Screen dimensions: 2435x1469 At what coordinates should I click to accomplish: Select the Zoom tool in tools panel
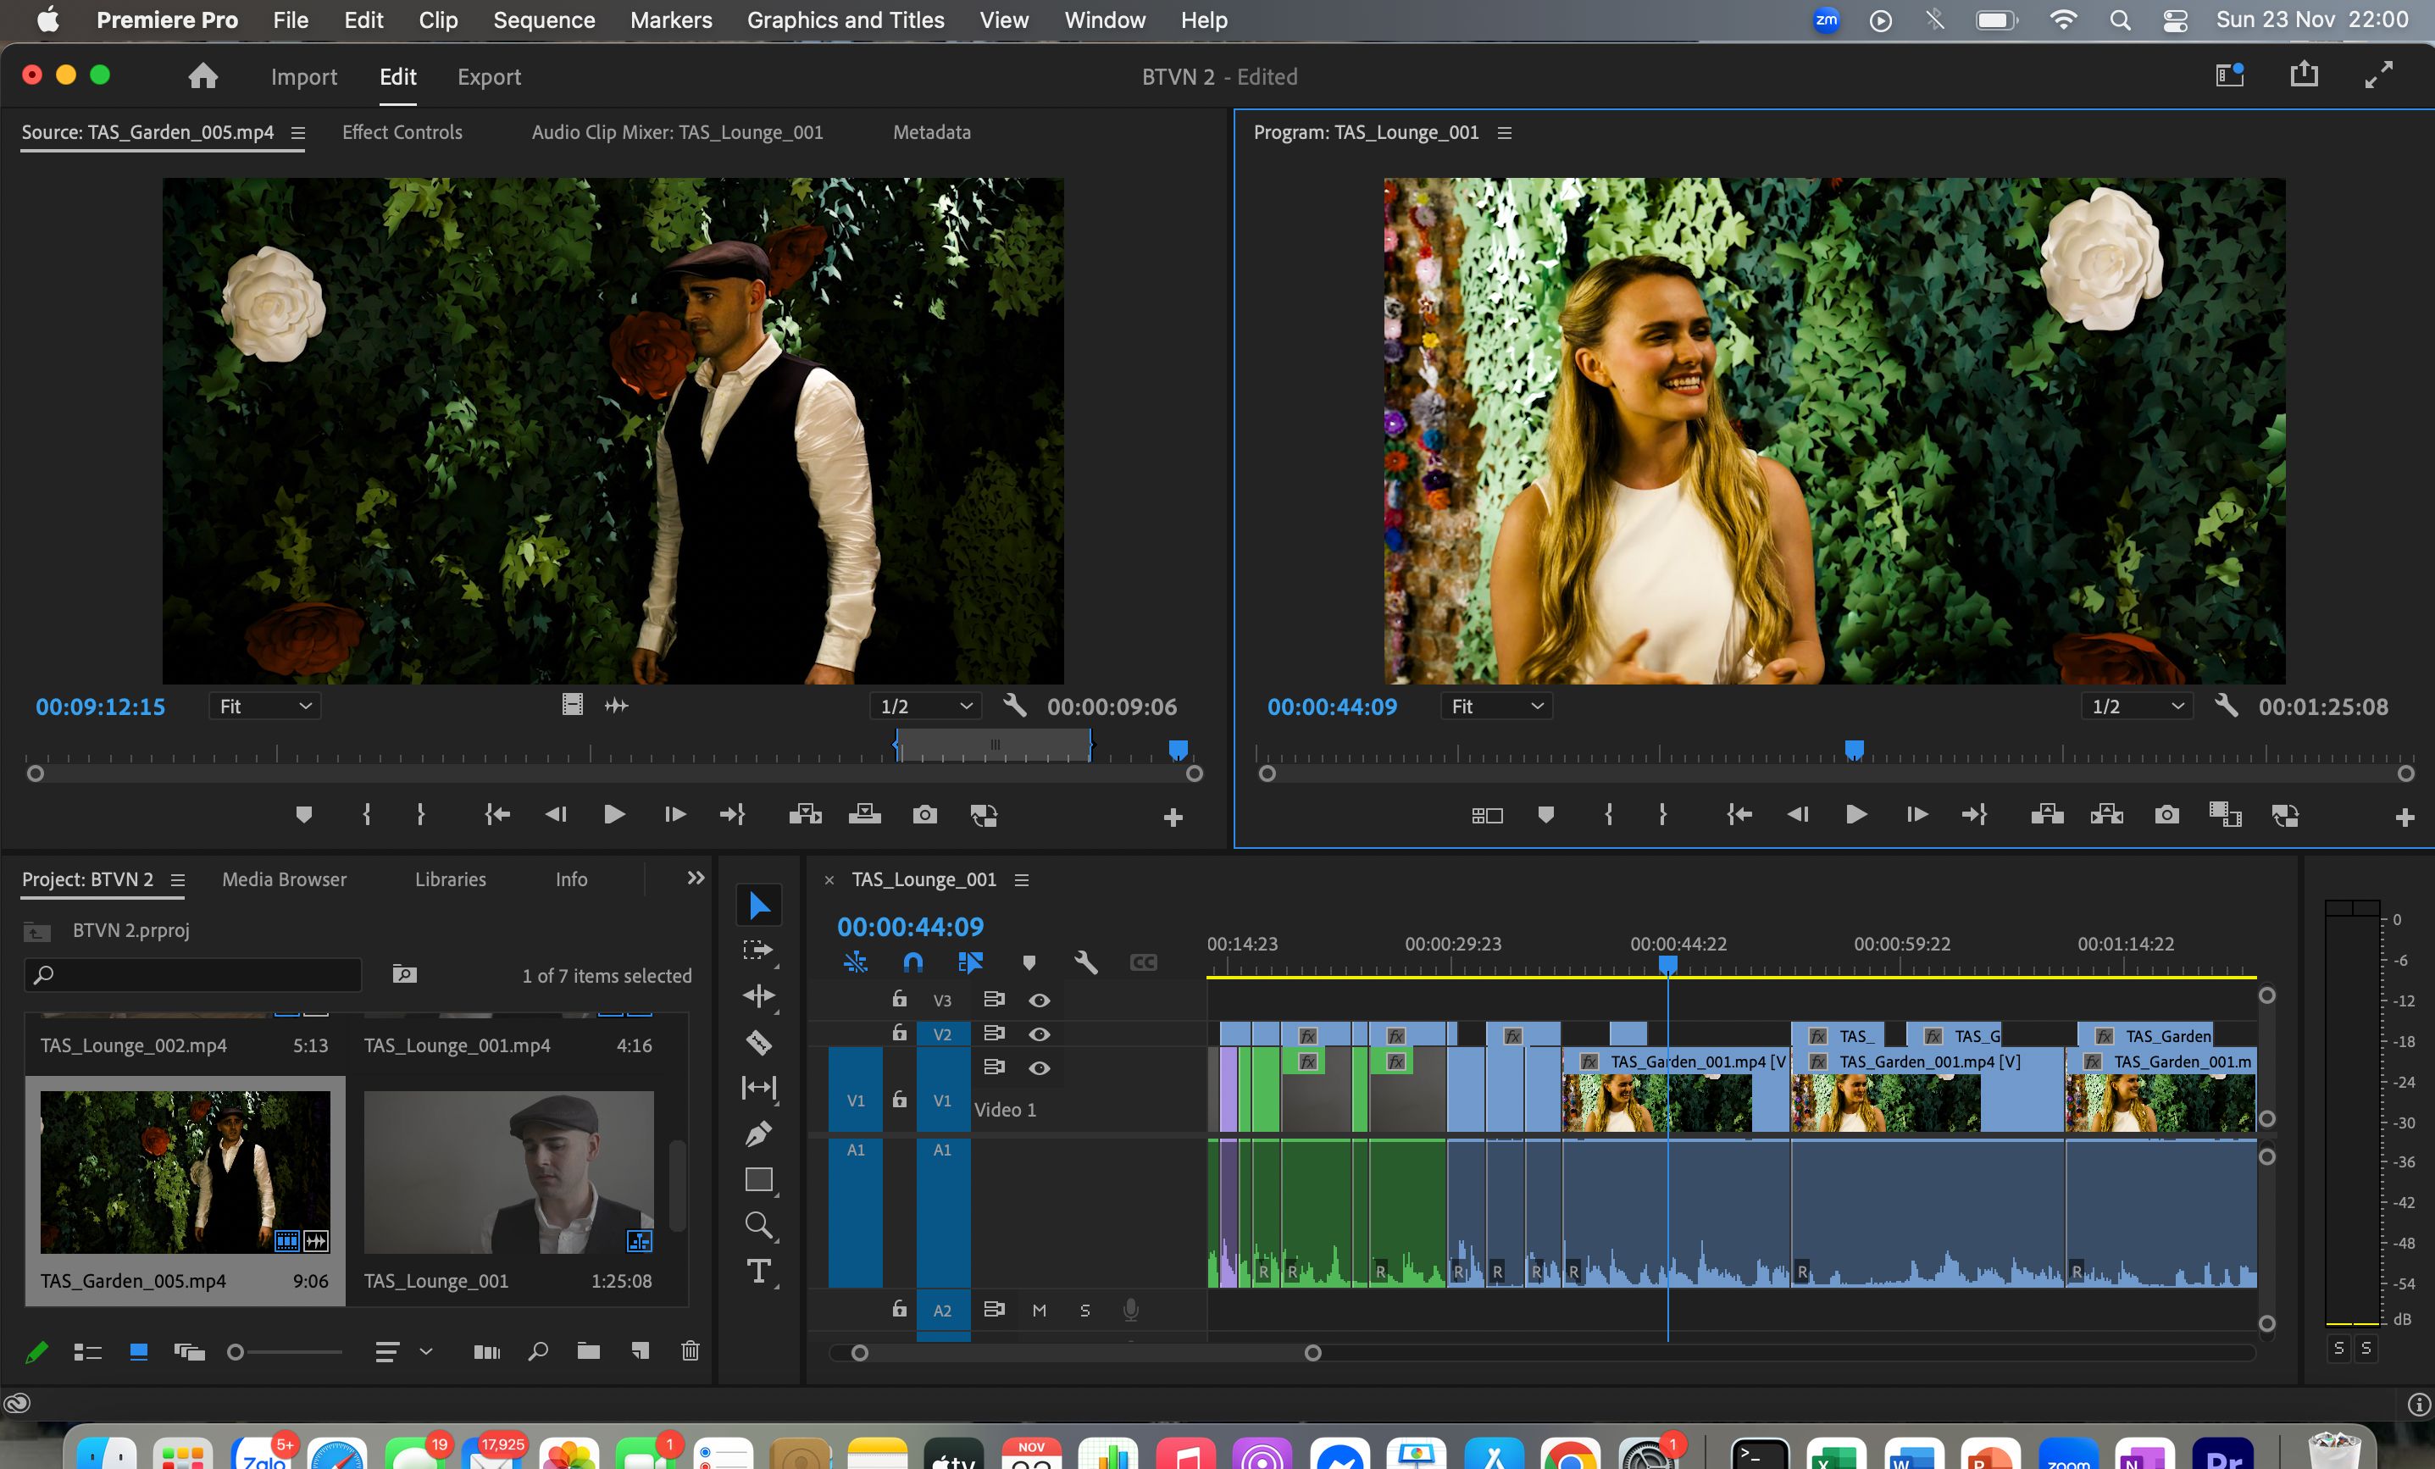pyautogui.click(x=758, y=1225)
